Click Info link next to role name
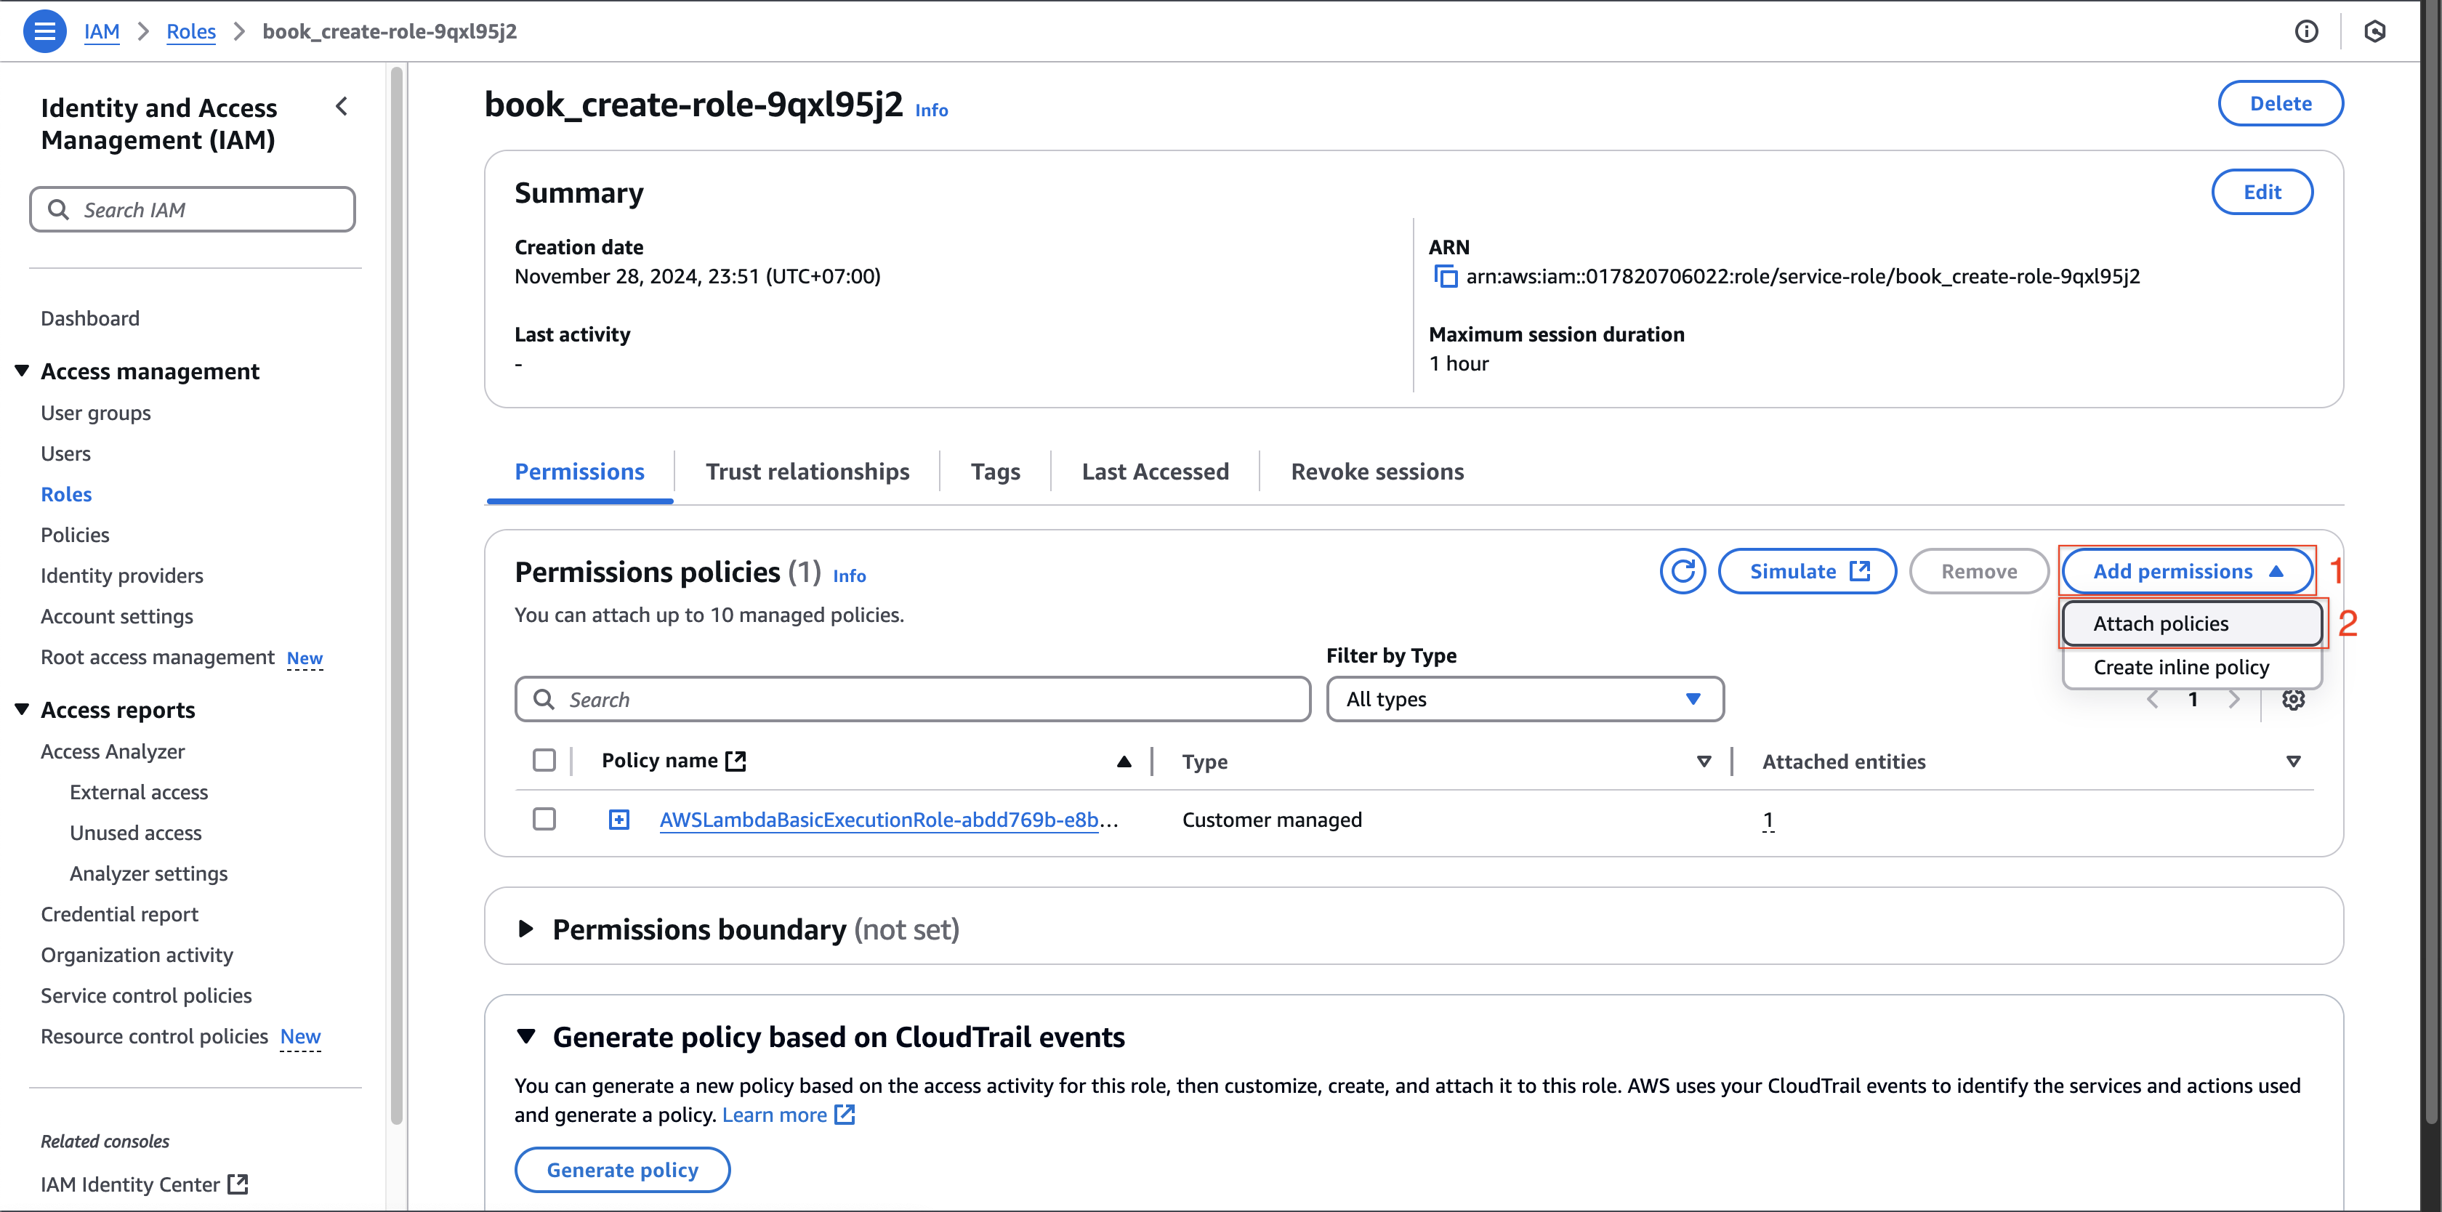This screenshot has height=1212, width=2442. coord(931,110)
